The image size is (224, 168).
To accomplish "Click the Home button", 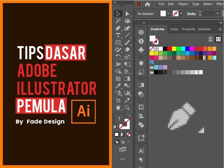I will click(148, 4).
